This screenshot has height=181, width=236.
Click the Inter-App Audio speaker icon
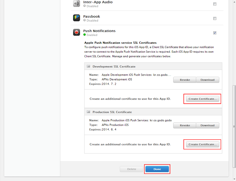[x=76, y=3]
